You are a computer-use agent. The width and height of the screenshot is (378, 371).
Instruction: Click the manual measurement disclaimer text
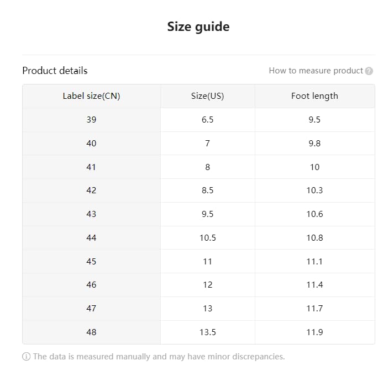pos(159,357)
